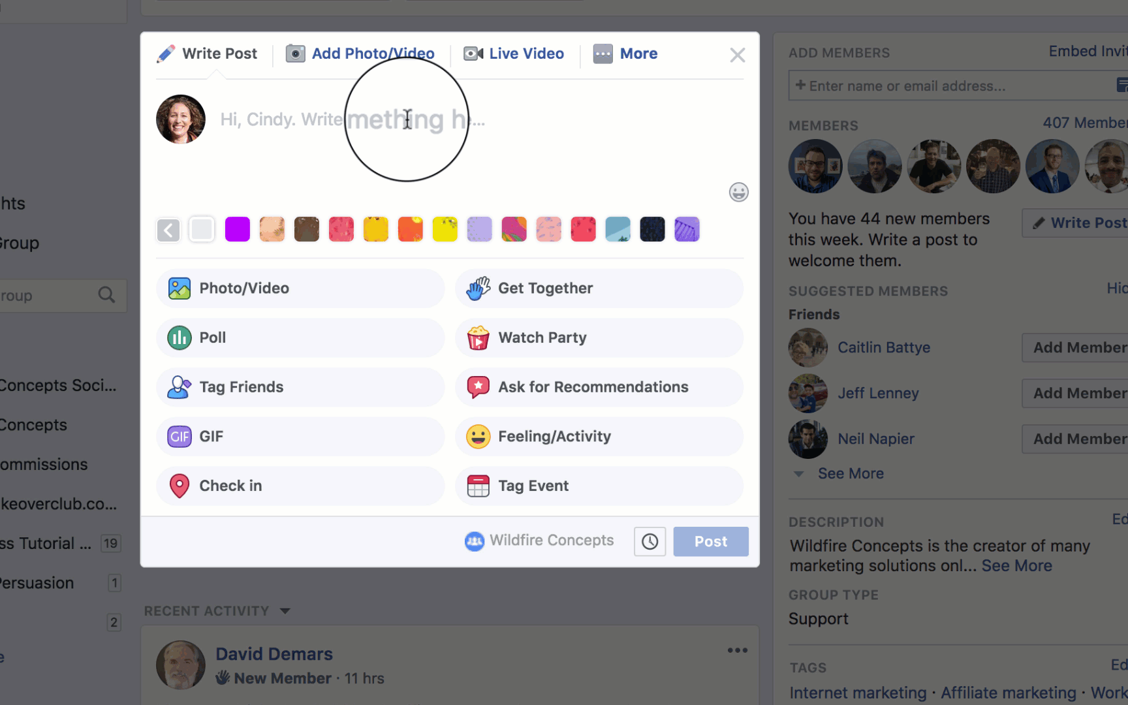Open the emoji picker smiley icon
Image resolution: width=1128 pixels, height=705 pixels.
pyautogui.click(x=738, y=192)
